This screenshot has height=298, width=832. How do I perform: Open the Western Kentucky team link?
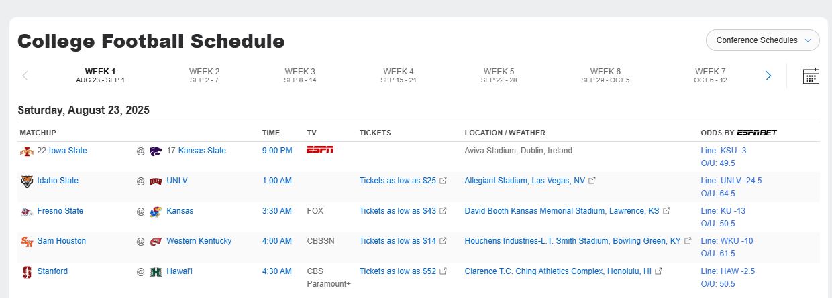tap(199, 241)
